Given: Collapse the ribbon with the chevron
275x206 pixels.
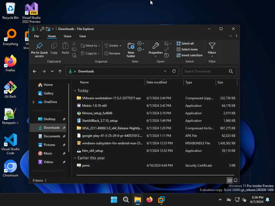Looking at the screenshot, I should 230,36.
